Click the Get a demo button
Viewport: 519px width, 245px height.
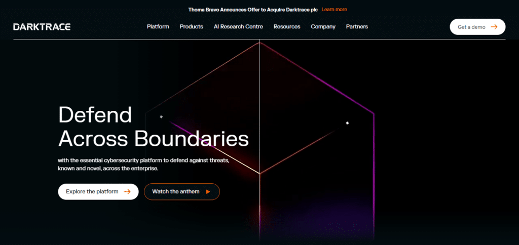(x=477, y=27)
